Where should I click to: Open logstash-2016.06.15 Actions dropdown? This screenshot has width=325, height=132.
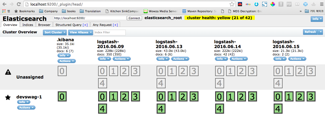[x=297, y=59]
